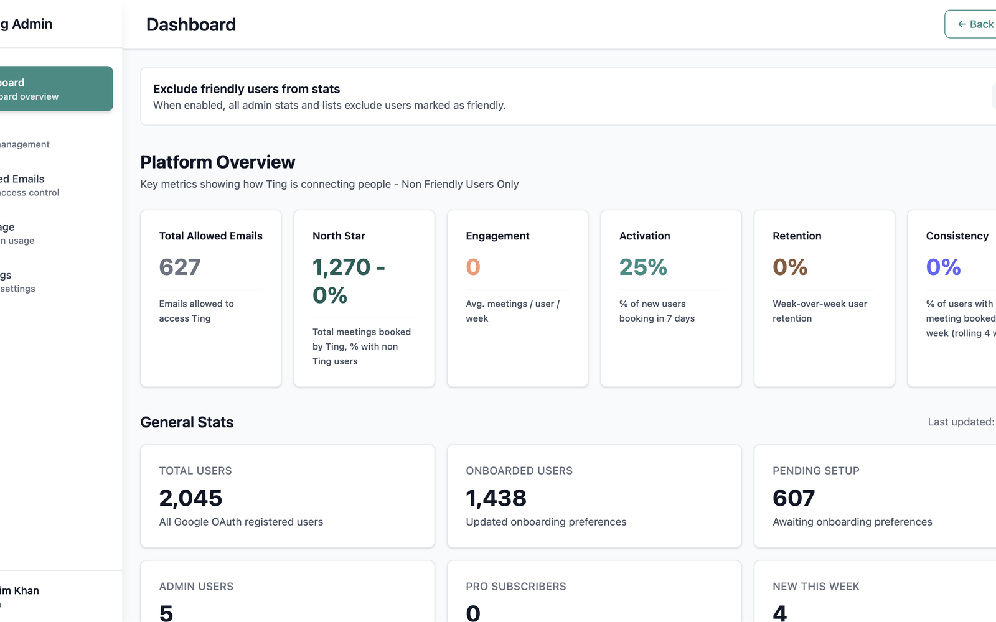Click the Engagement card title
Image resolution: width=996 pixels, height=622 pixels.
[497, 236]
